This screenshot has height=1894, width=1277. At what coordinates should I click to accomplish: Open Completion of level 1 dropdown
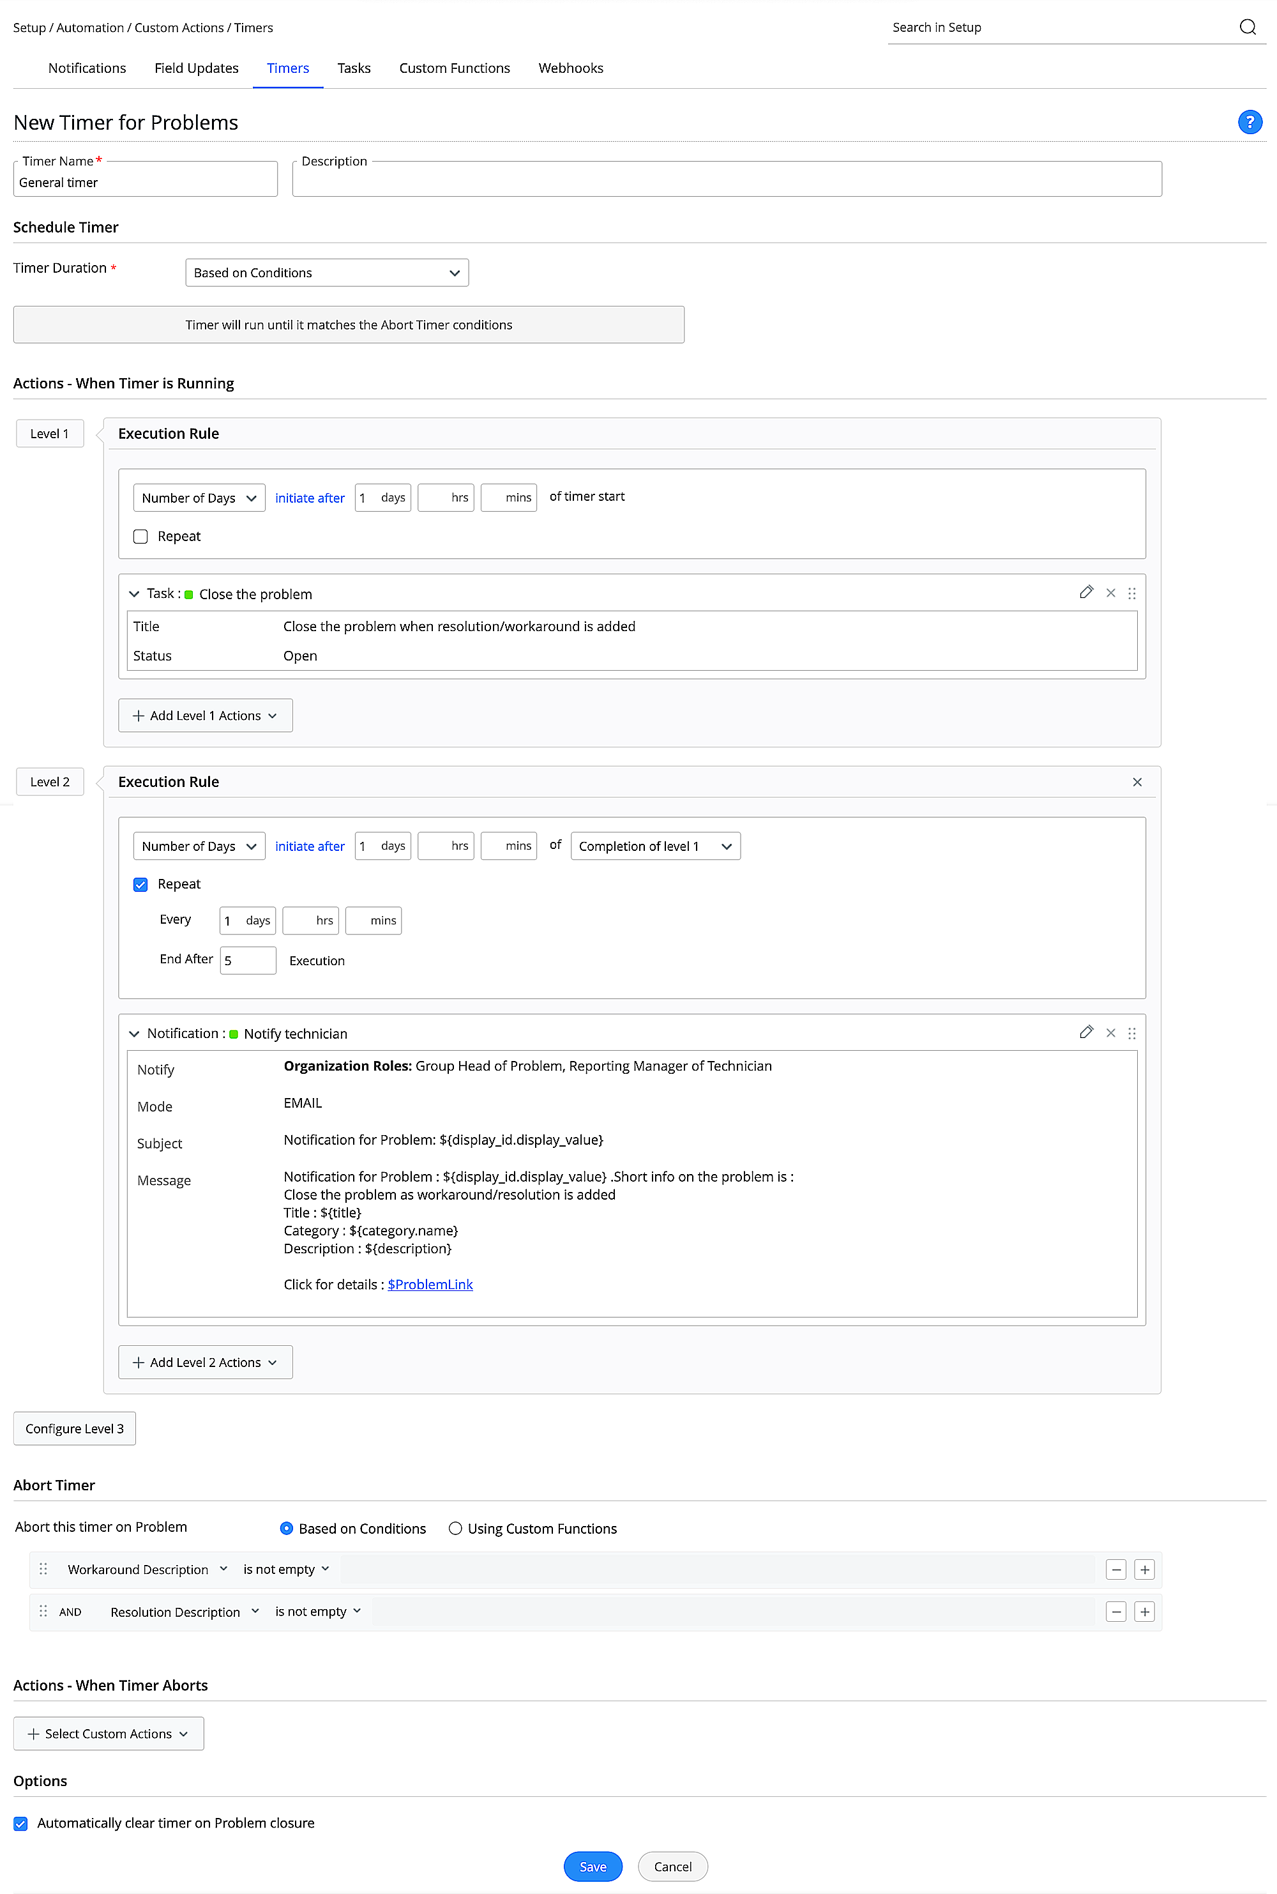[x=655, y=846]
